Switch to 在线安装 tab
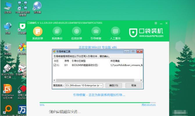Image resolution: width=195 pixels, height=116 pixels. [x=77, y=33]
